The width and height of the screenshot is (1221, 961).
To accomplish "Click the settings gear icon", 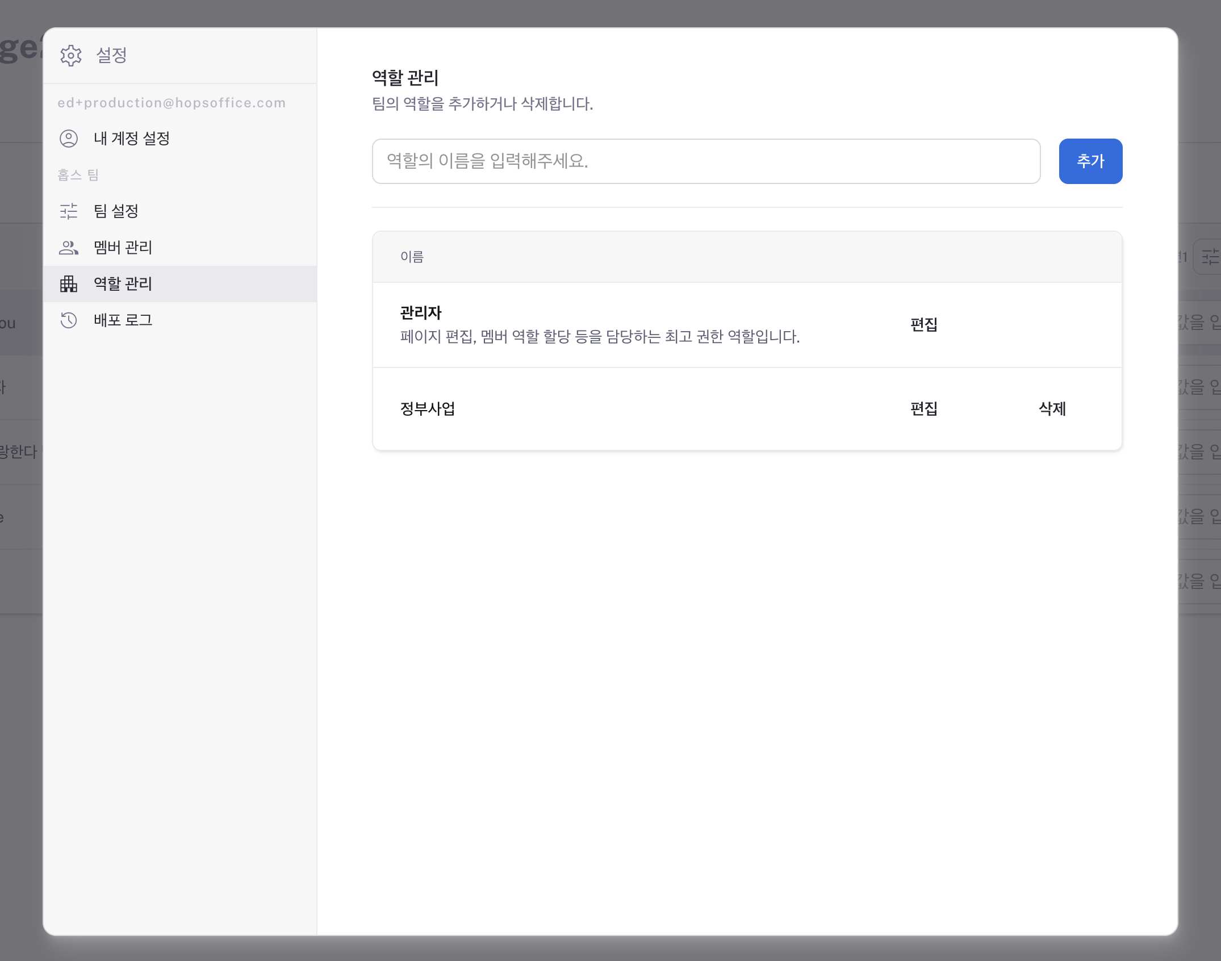I will pyautogui.click(x=71, y=56).
